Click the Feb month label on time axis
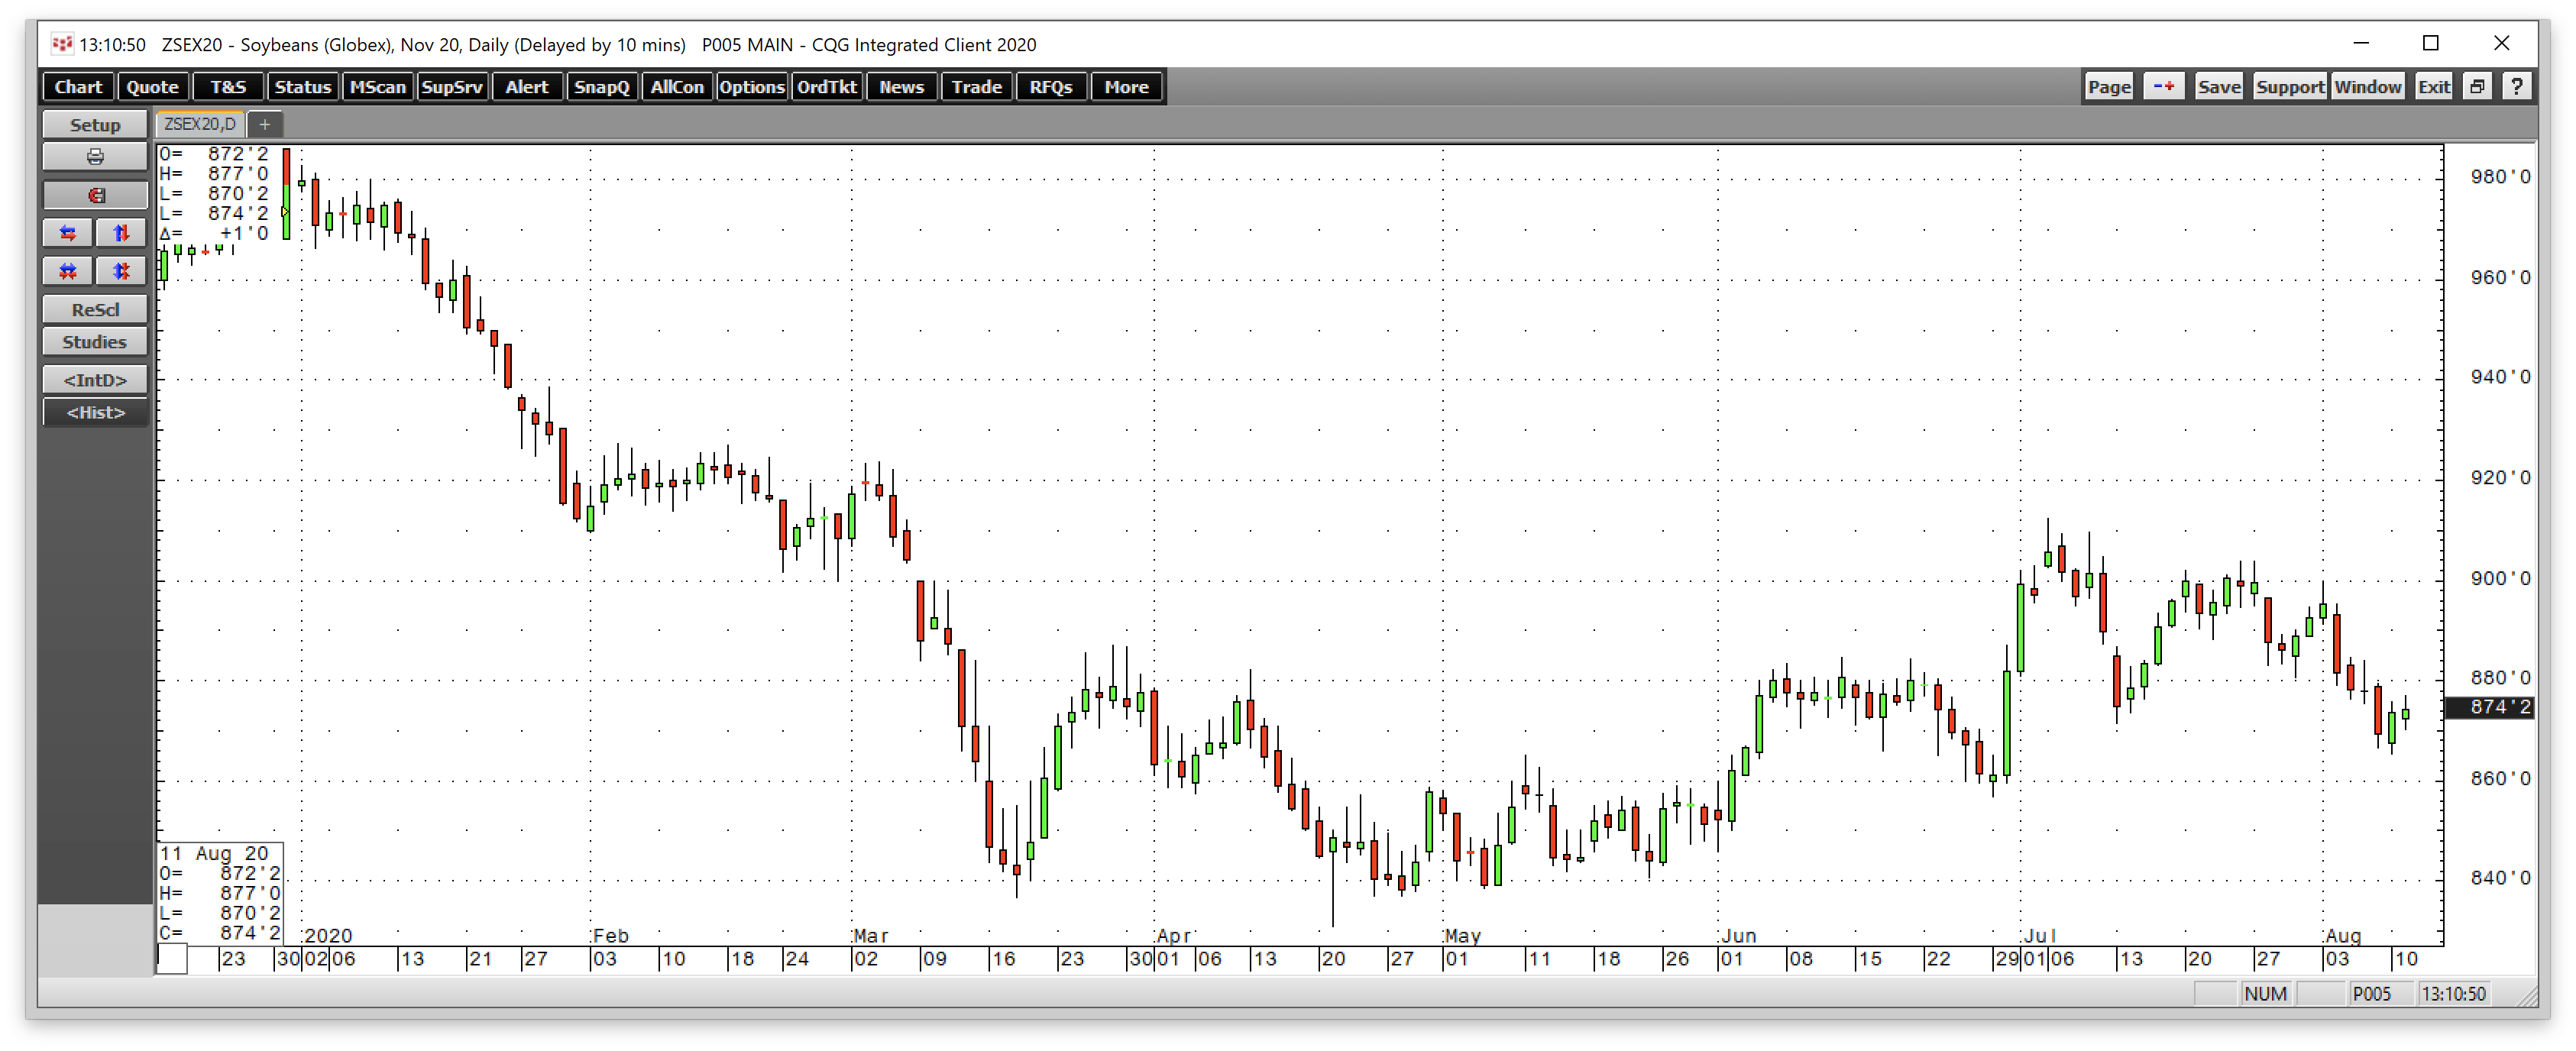Image resolution: width=2576 pixels, height=1051 pixels. pyautogui.click(x=610, y=936)
